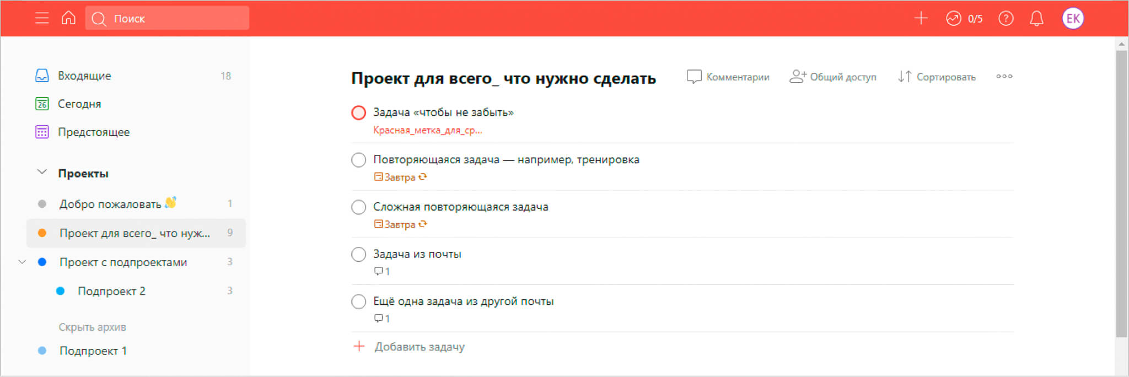Viewport: 1129px width, 377px height.
Task: Open Задача из почты text
Action: (417, 254)
